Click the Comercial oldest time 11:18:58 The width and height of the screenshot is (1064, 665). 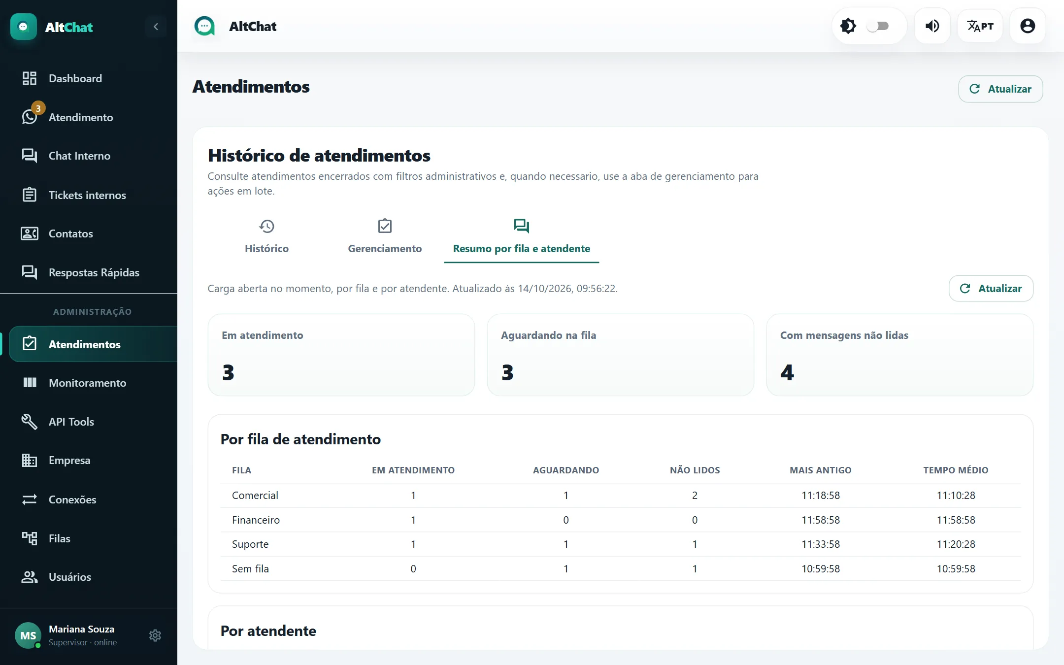pos(821,496)
